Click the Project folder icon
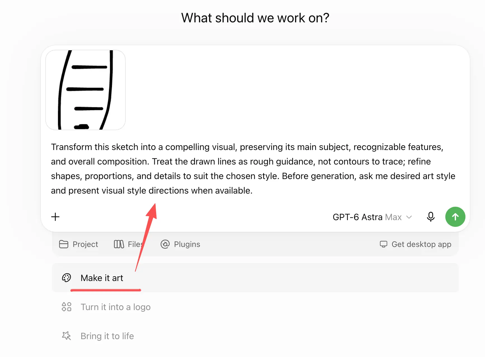 (64, 244)
